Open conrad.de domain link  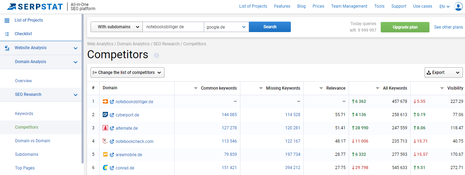(125, 168)
